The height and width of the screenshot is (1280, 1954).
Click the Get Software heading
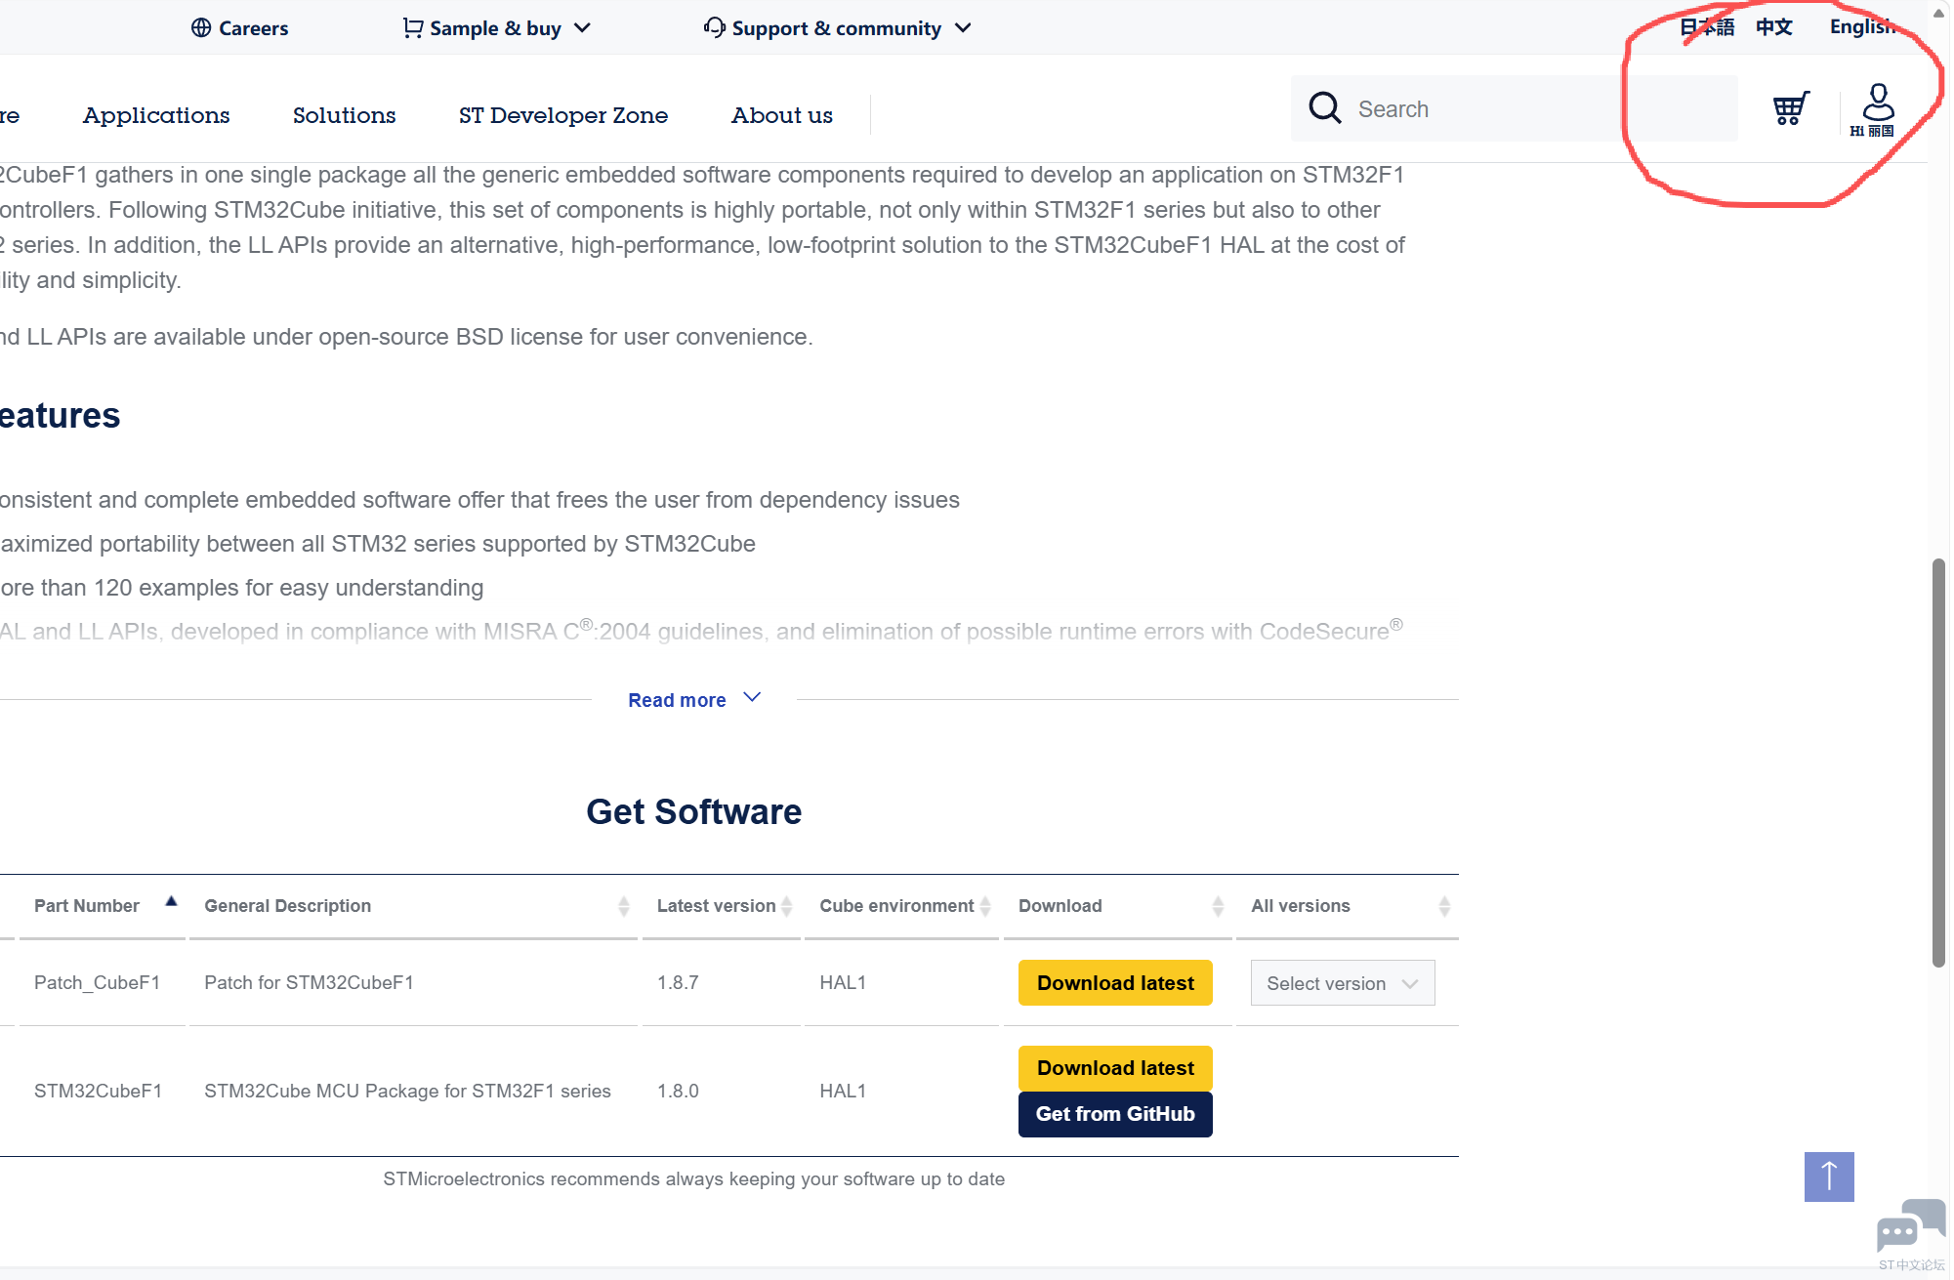tap(693, 811)
